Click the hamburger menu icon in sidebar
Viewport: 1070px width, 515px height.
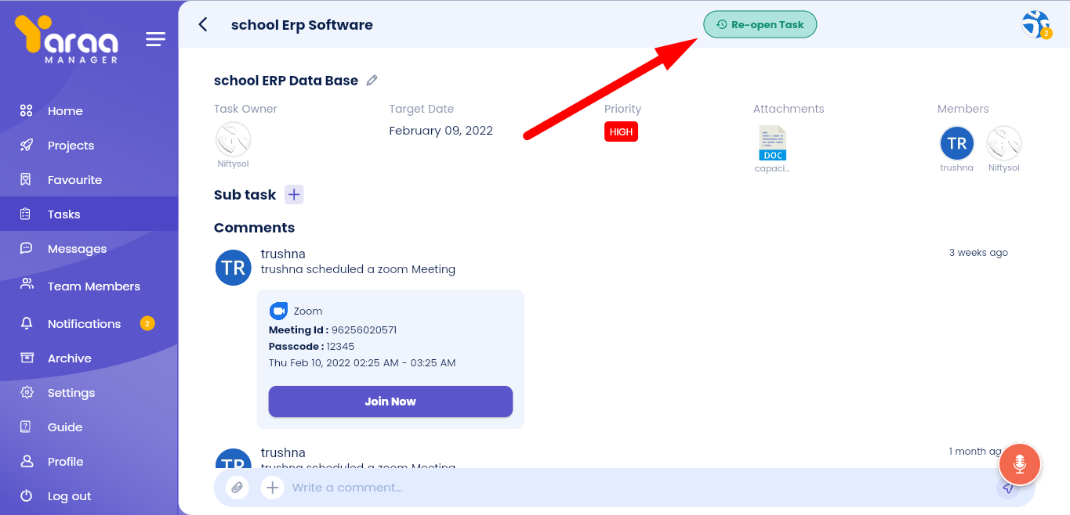(155, 39)
